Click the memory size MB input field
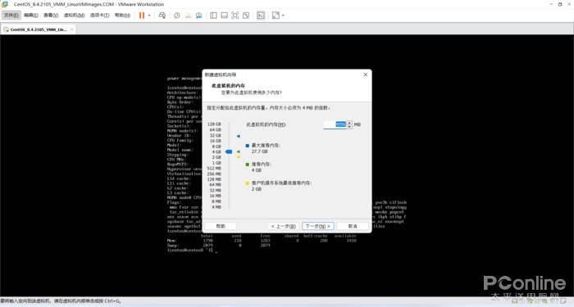Image resolution: width=574 pixels, height=307 pixels. tap(335, 124)
